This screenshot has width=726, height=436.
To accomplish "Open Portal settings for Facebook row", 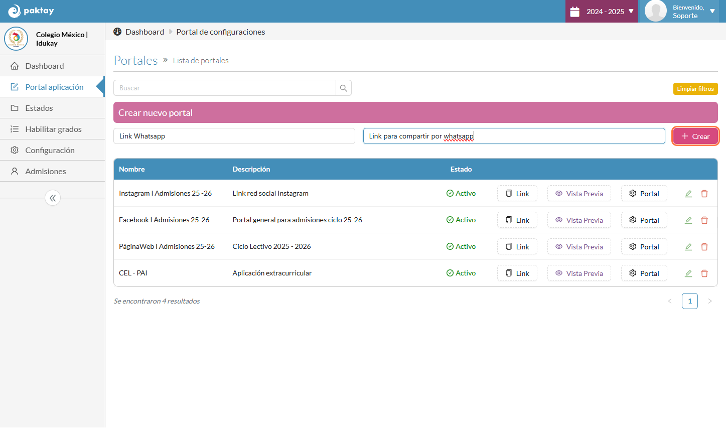I will [644, 220].
